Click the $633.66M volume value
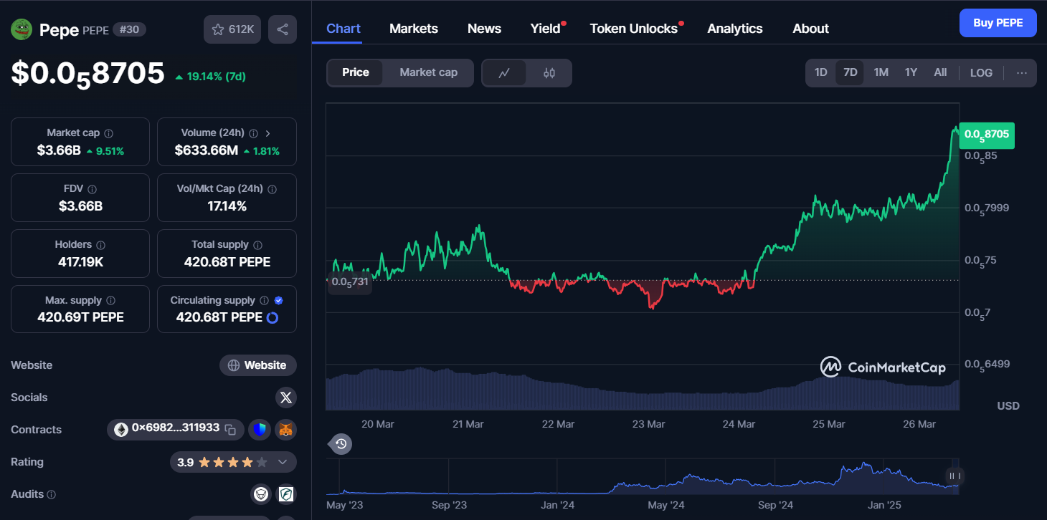Image resolution: width=1047 pixels, height=520 pixels. pyautogui.click(x=207, y=150)
